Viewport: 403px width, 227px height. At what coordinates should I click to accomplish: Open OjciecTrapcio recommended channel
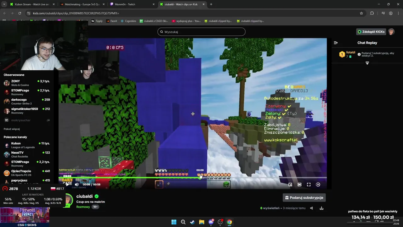click(x=27, y=173)
